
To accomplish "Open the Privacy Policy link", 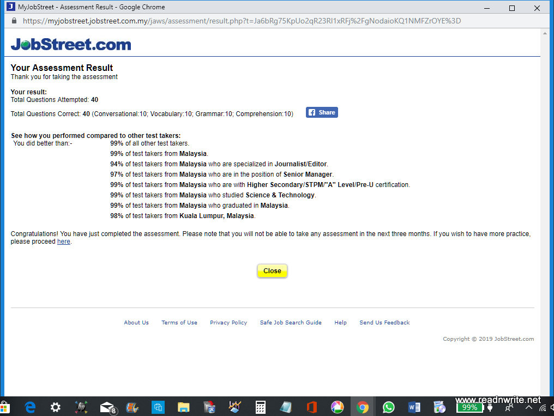I will tap(228, 322).
